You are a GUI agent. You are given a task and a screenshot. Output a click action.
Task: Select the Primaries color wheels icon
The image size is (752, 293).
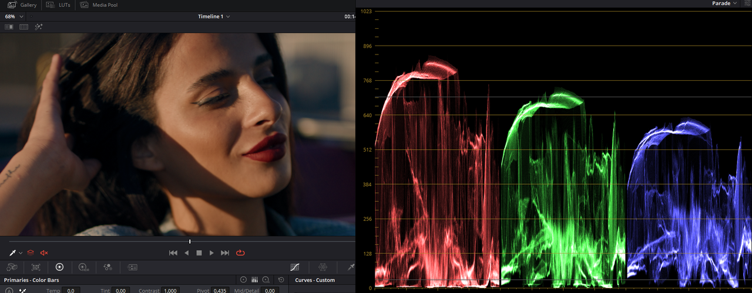click(59, 267)
